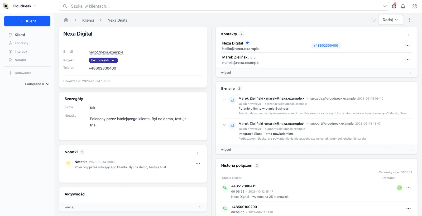This screenshot has height=216, width=422.
Task: Add a new contact with plus icon
Action: (408, 35)
